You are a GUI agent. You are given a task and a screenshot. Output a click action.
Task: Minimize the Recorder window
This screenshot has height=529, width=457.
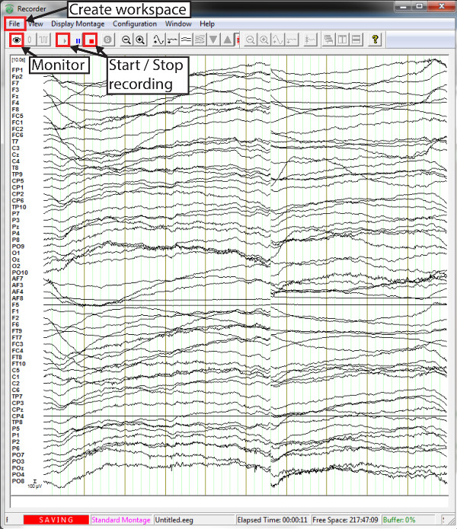point(404,6)
